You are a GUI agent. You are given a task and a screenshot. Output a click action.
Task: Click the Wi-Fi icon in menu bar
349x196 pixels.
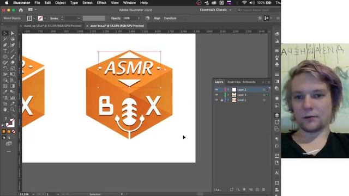point(244,3)
